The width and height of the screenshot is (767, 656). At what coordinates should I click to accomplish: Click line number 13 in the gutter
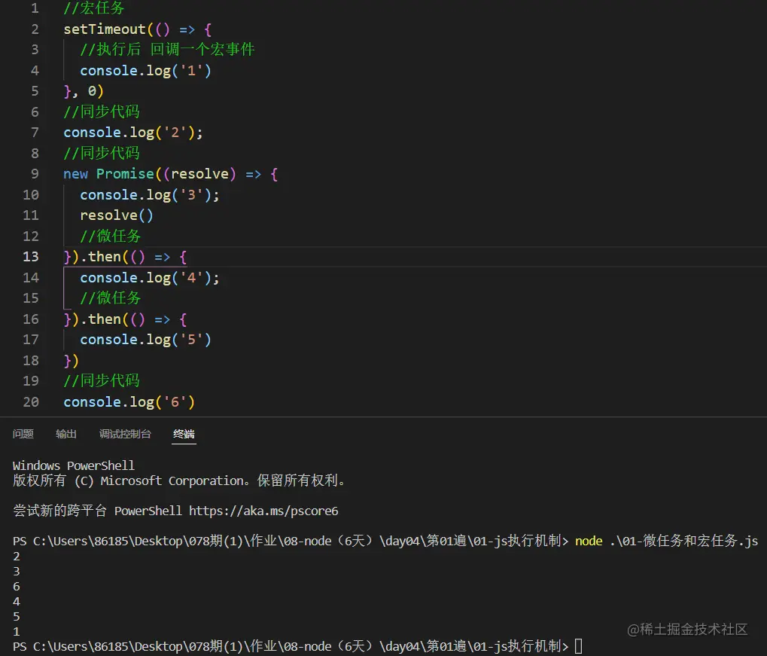pos(30,257)
